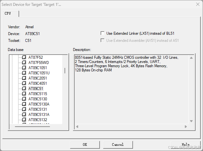This screenshot has height=151, width=203.
Task: Select AT87F55WD device in database
Action: pyautogui.click(x=39, y=63)
